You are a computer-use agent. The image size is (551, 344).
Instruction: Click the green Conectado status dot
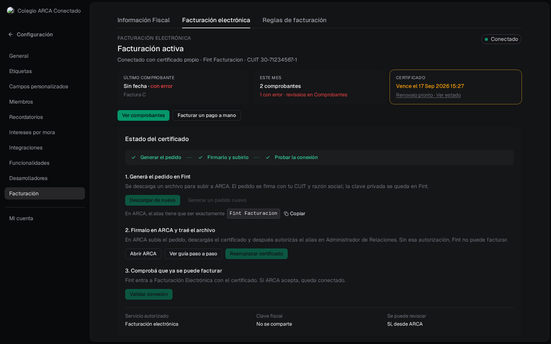486,39
